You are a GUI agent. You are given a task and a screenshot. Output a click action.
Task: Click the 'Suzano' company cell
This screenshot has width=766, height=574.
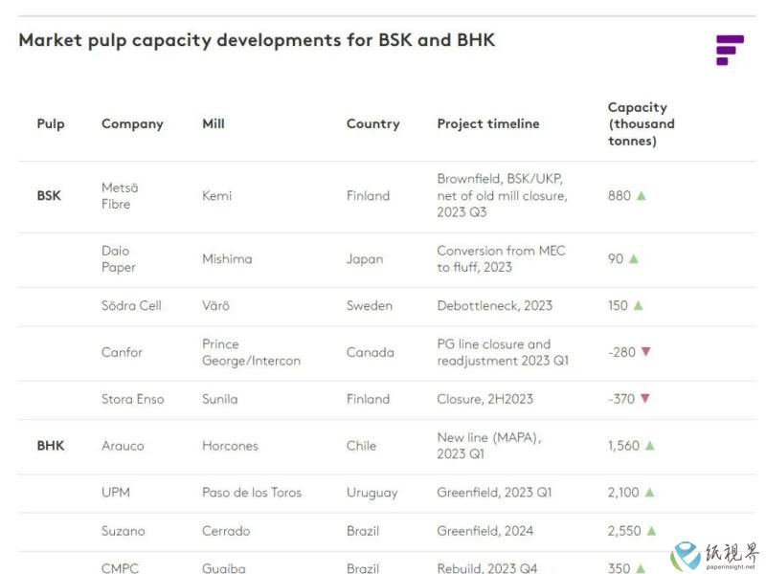click(124, 531)
